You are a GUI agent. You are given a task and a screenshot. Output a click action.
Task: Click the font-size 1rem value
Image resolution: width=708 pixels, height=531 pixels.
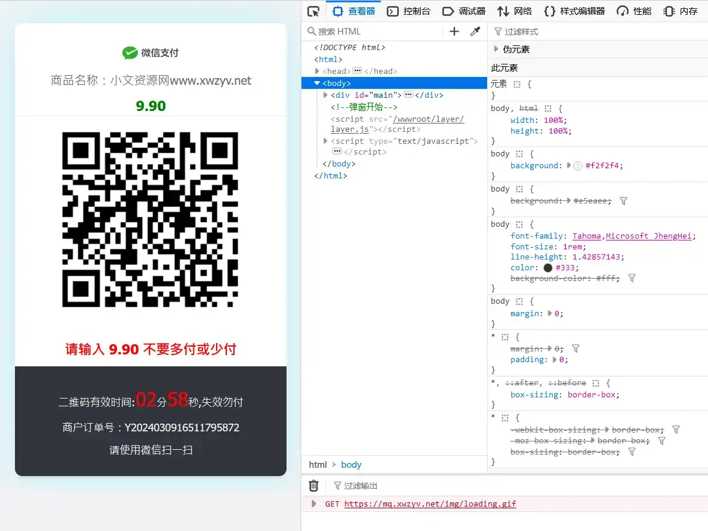[572, 247]
